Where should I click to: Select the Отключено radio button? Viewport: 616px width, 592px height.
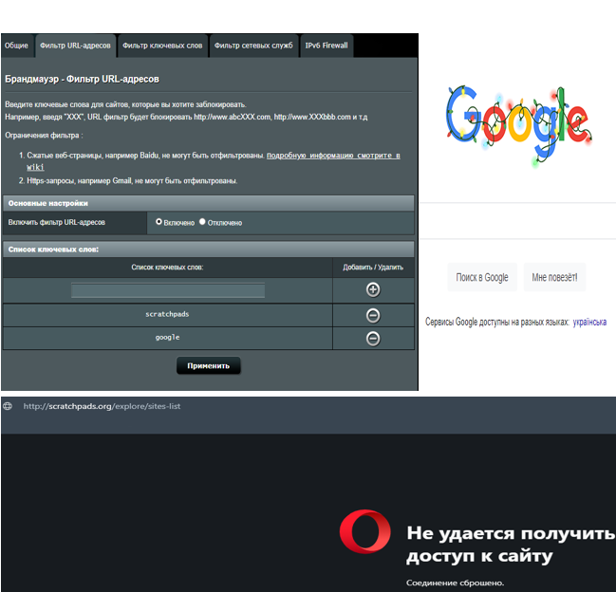(202, 222)
